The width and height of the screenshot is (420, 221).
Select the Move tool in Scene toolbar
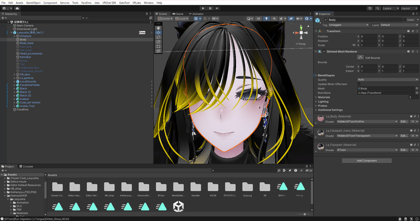tap(158, 33)
